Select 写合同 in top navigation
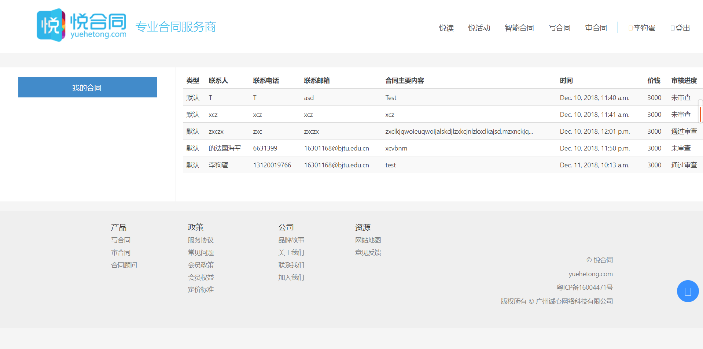 (559, 28)
